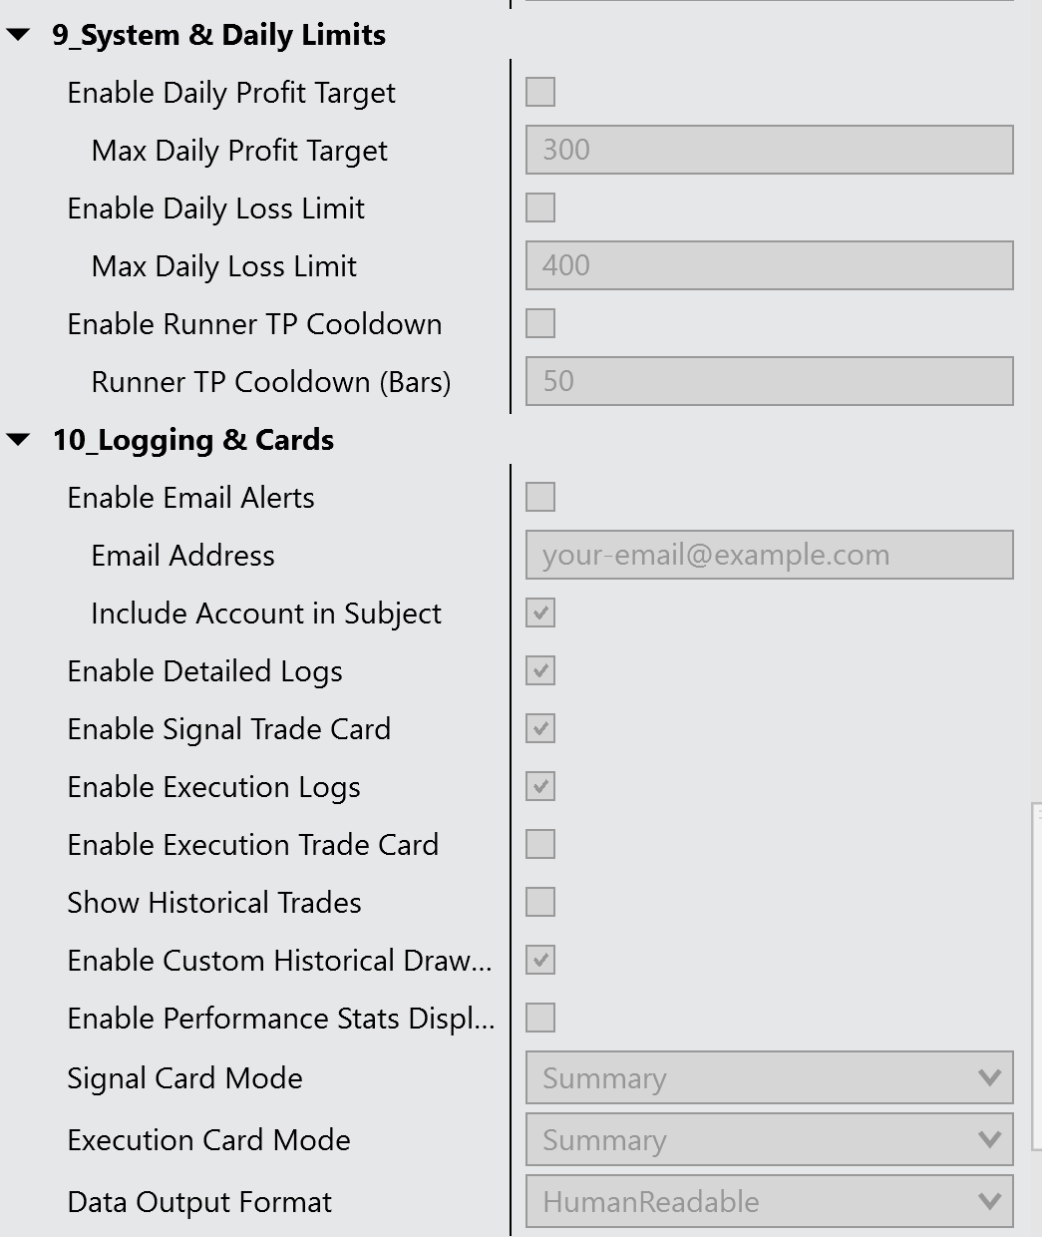The width and height of the screenshot is (1042, 1237).
Task: Disable the Enable Detailed Logs checkbox
Action: tap(540, 671)
